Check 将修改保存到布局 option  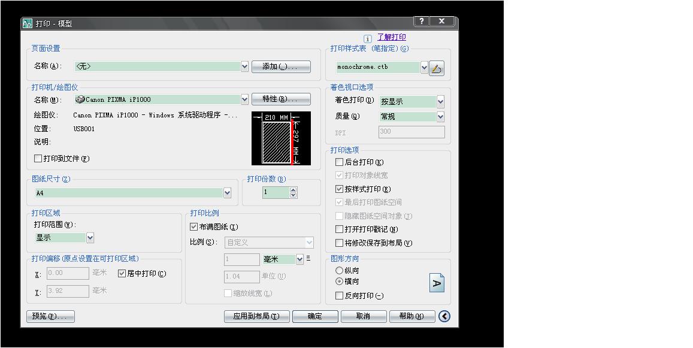click(x=340, y=243)
